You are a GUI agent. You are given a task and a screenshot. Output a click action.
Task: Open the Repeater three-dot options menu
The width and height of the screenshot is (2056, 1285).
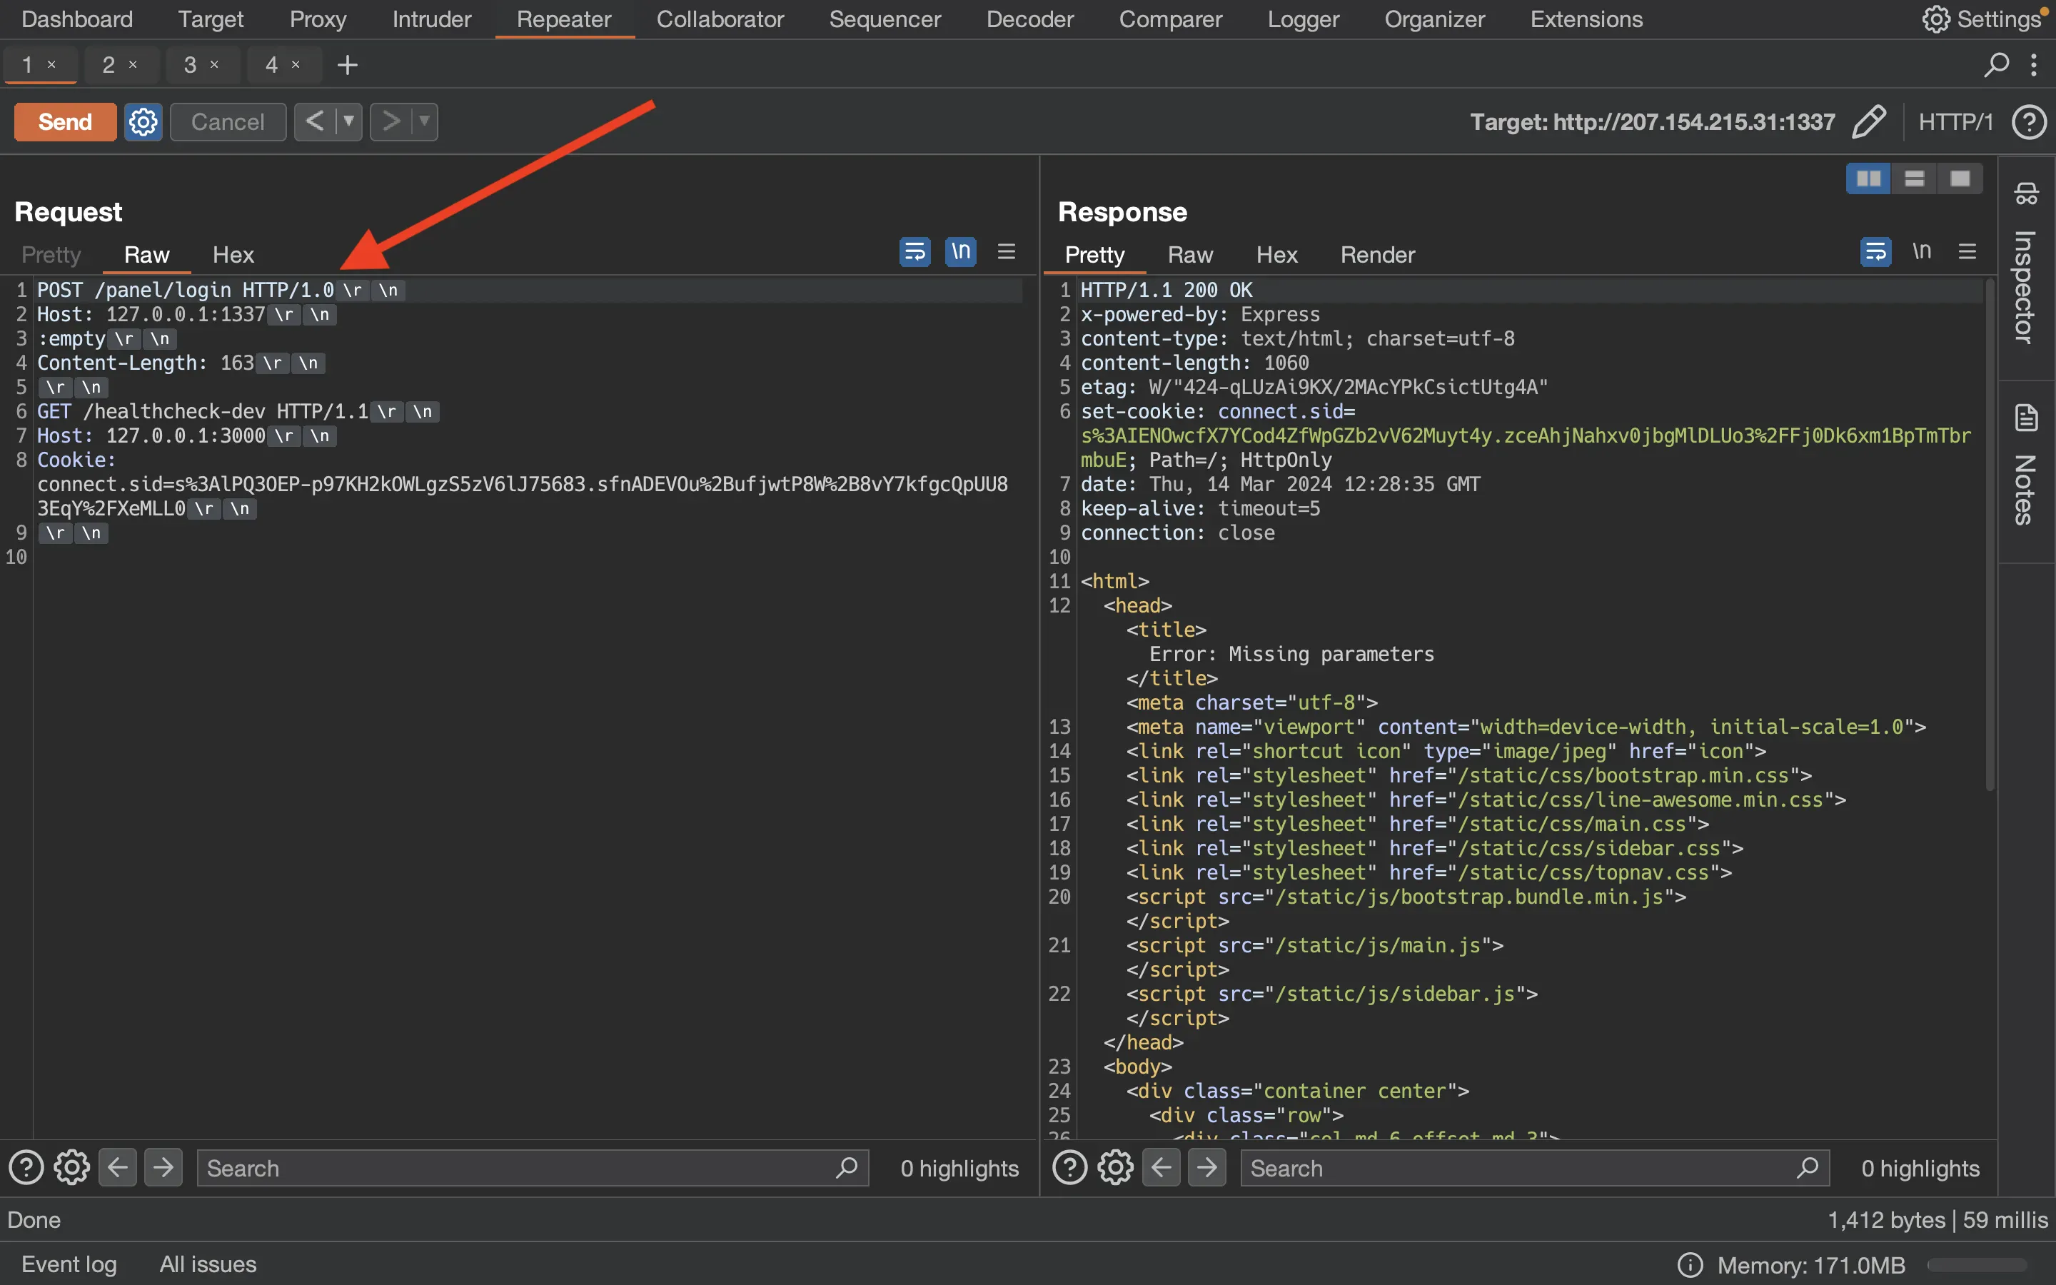point(2034,64)
